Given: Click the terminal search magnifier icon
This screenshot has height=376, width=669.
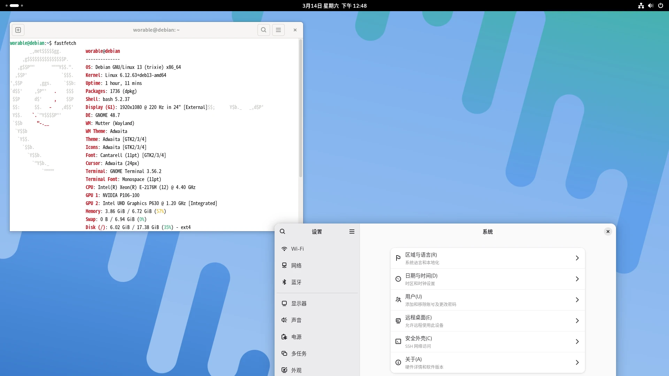Looking at the screenshot, I should pyautogui.click(x=264, y=30).
